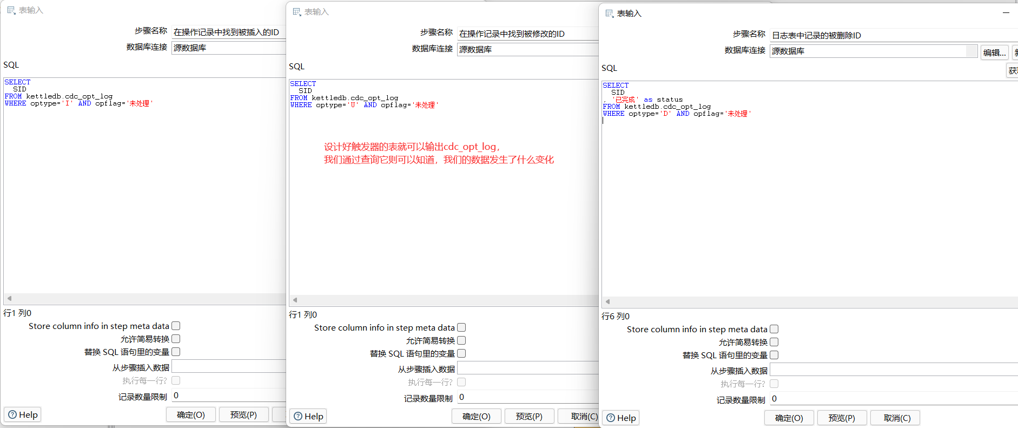Click 预览(P) in left window
1018x428 pixels.
point(243,415)
